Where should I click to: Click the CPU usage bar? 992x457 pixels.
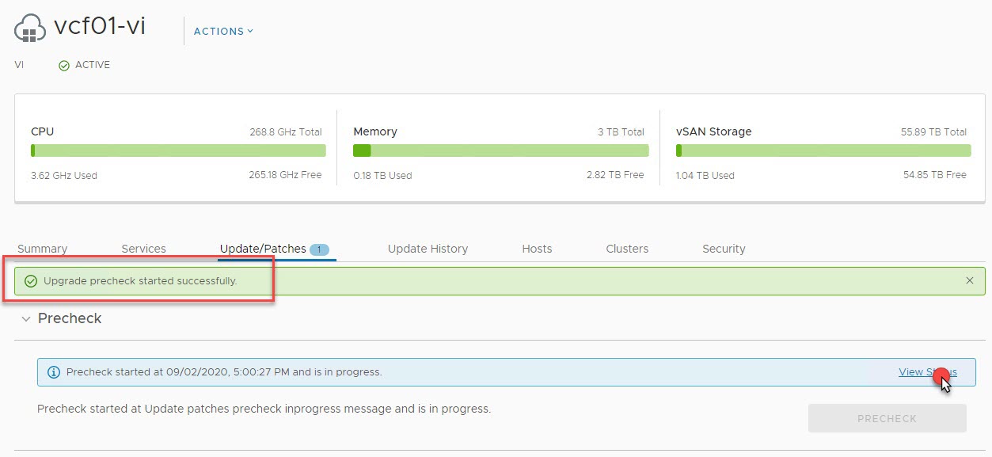(178, 150)
